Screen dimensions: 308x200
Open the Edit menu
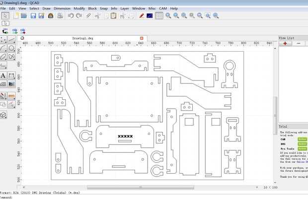pos(12,8)
